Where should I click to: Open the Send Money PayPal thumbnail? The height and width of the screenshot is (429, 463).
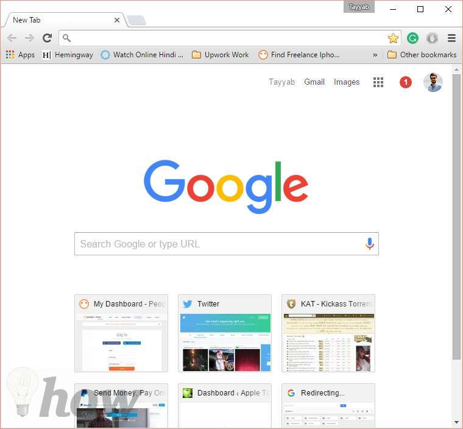click(x=121, y=406)
